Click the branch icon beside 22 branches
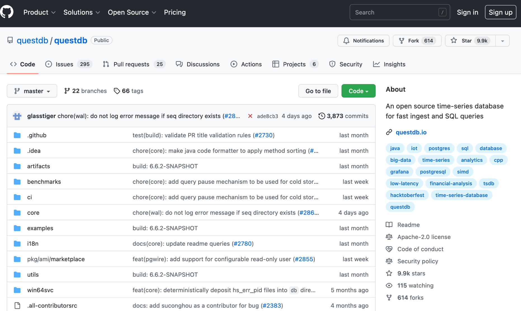The image size is (521, 311). pos(67,91)
